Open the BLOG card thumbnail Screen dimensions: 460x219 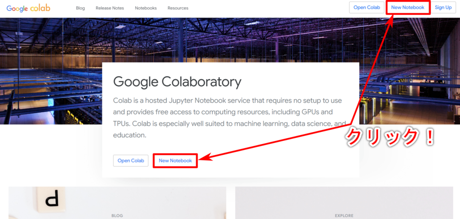pos(117,203)
